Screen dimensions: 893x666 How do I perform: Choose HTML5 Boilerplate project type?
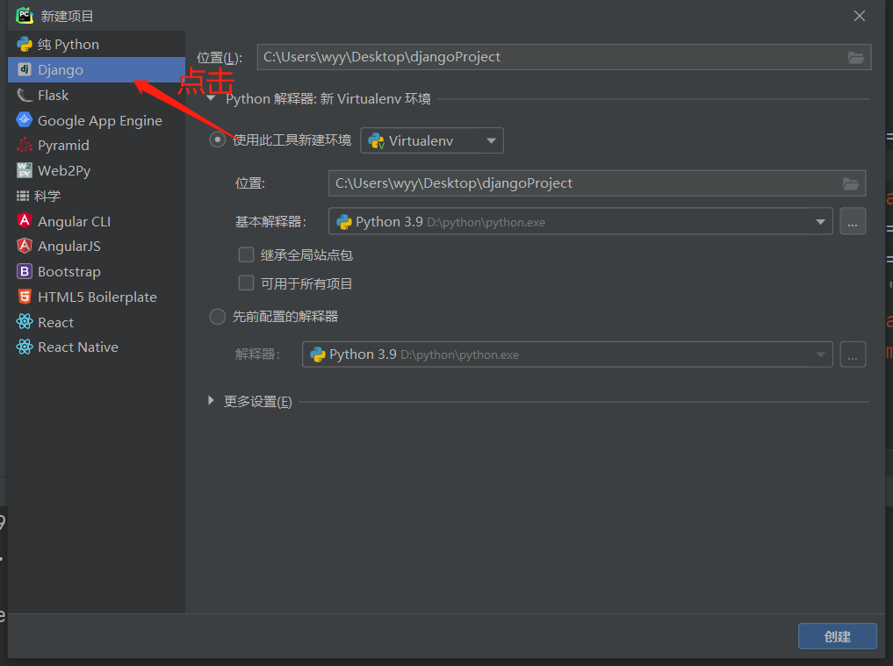pyautogui.click(x=97, y=297)
